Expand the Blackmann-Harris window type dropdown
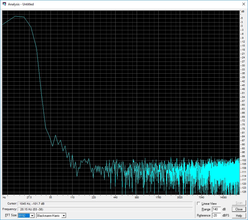 pyautogui.click(x=64, y=215)
